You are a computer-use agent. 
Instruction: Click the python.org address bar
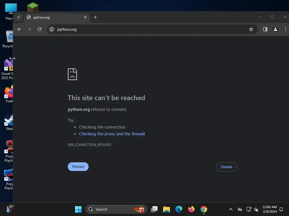(x=152, y=29)
